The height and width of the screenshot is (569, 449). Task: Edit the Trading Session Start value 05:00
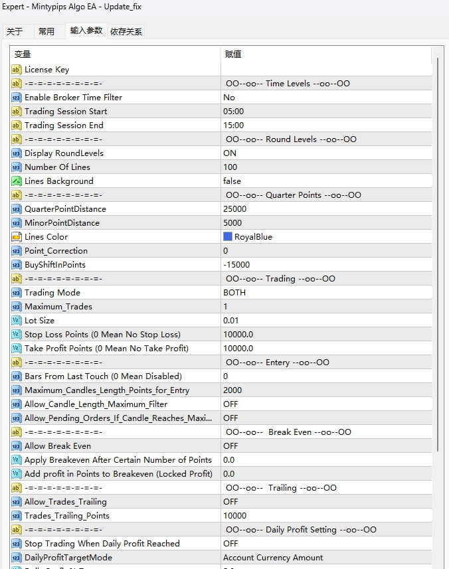click(x=326, y=112)
